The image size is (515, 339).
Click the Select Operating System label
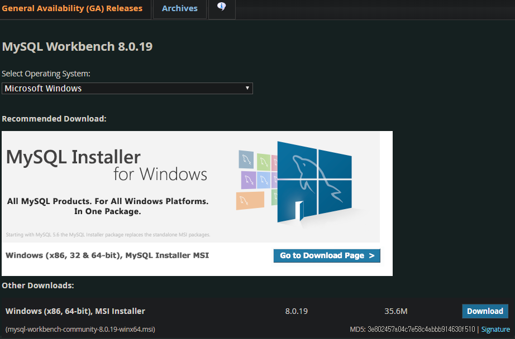pos(46,74)
